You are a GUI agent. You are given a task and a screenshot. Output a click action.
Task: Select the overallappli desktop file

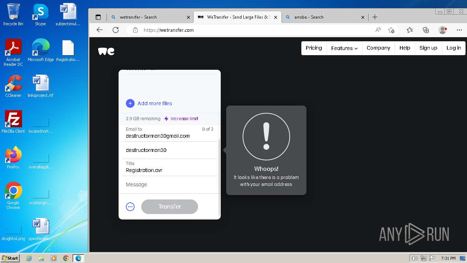40,160
